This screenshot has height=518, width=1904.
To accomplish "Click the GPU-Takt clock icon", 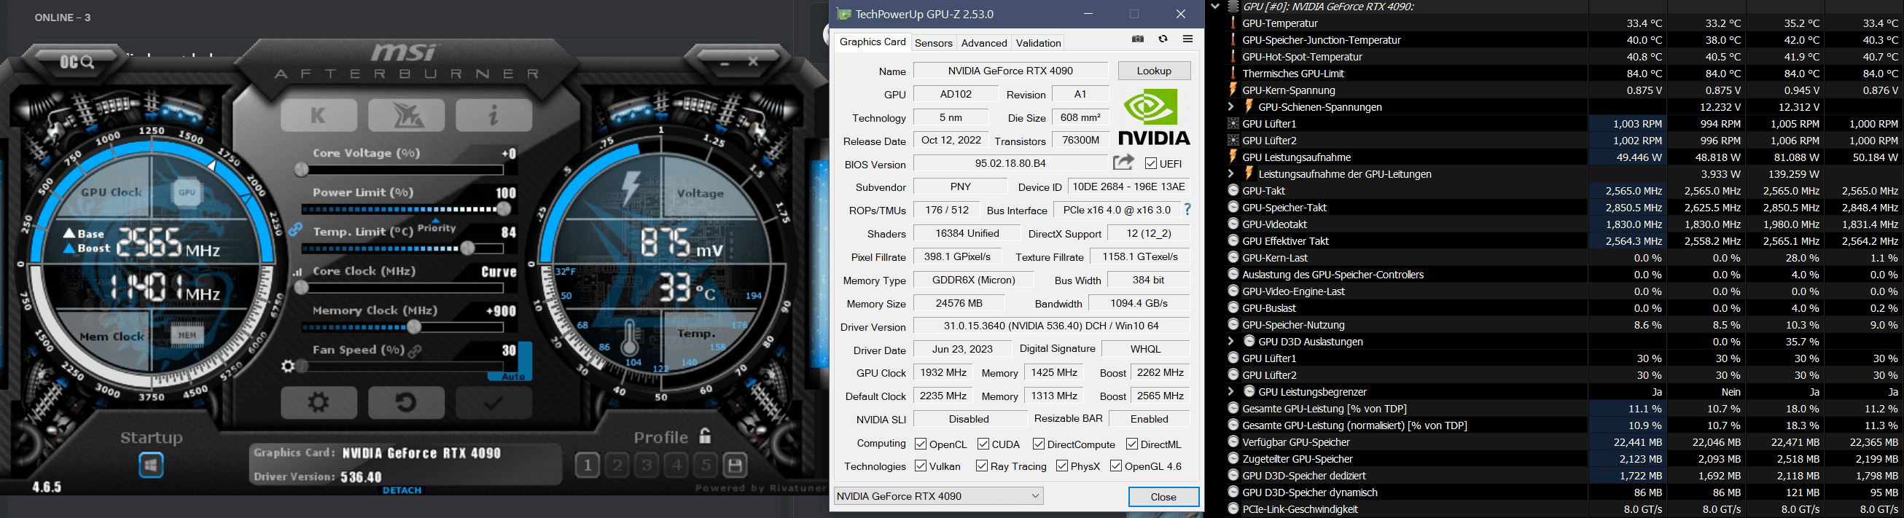I will coord(1233,191).
